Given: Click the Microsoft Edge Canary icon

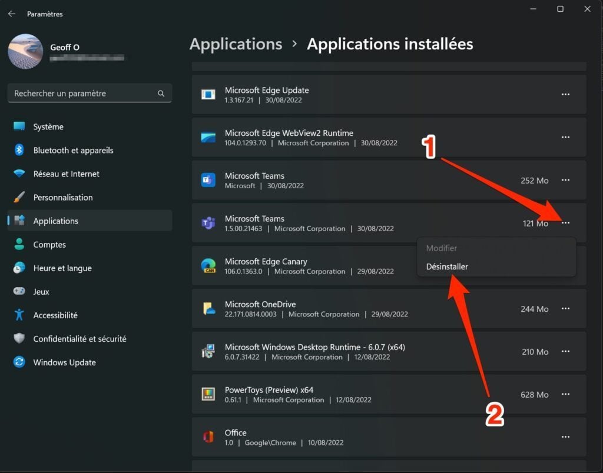Looking at the screenshot, I should tap(208, 265).
